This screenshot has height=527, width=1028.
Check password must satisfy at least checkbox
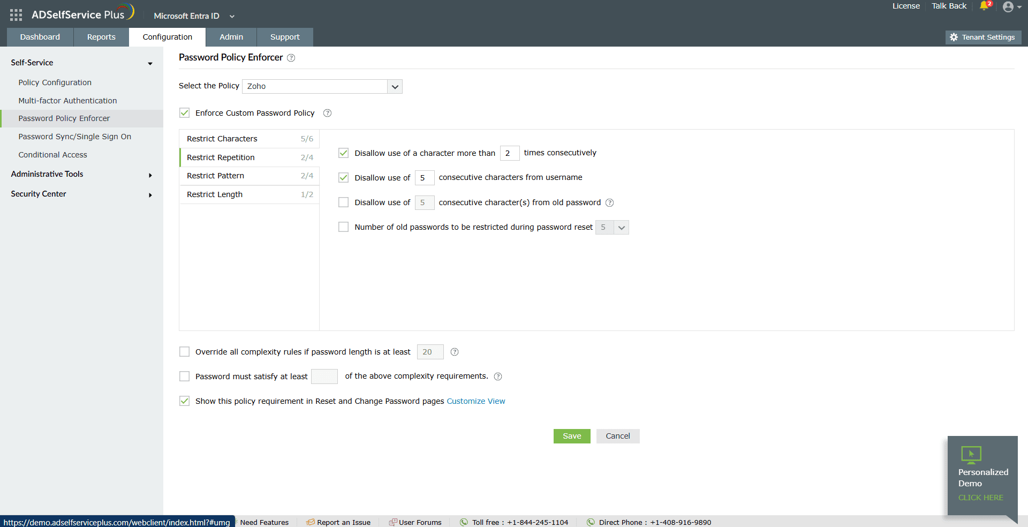185,377
